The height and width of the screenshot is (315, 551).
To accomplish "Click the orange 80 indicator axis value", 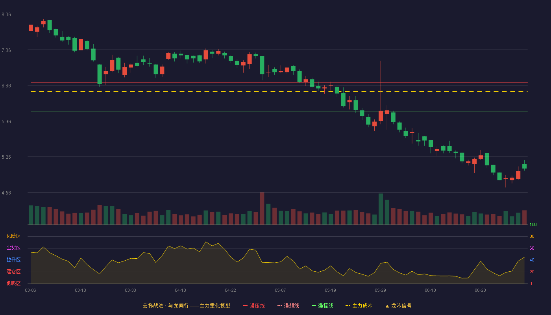I will pyautogui.click(x=532, y=236).
